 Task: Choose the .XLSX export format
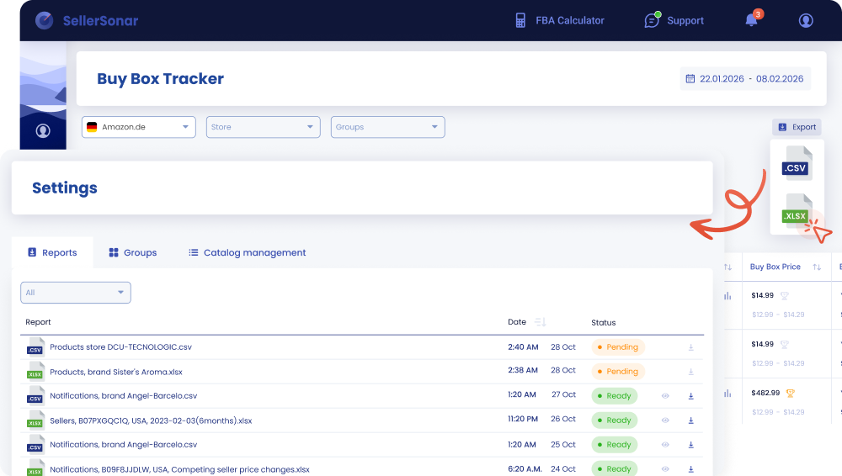(796, 211)
